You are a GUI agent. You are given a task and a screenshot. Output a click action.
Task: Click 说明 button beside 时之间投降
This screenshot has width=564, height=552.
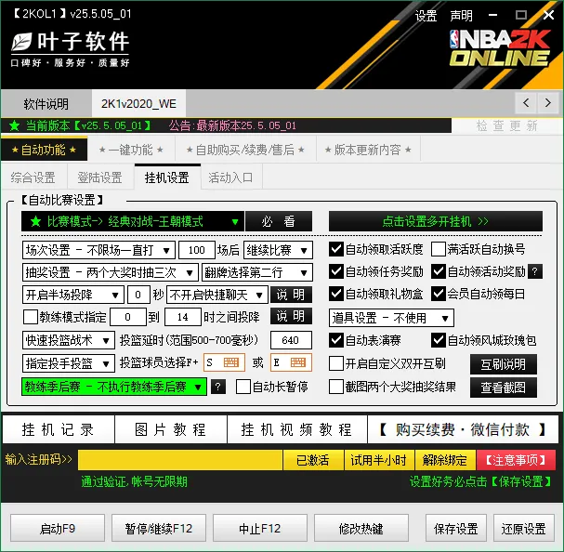click(291, 316)
